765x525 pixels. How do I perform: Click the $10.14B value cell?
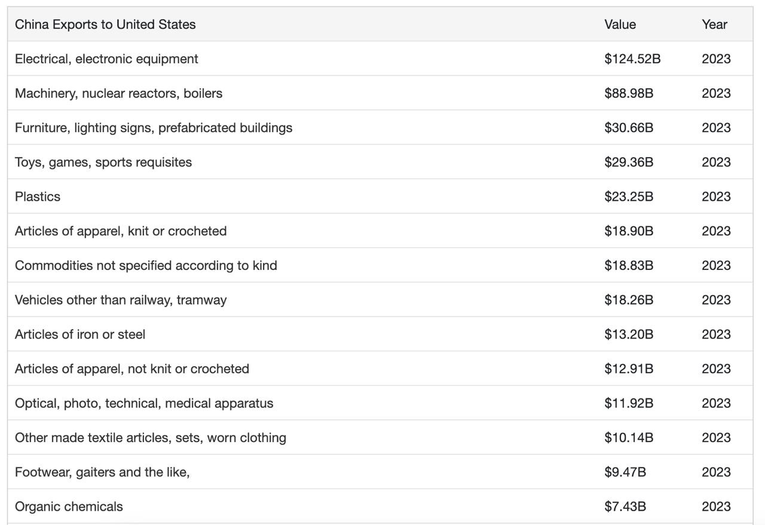tap(629, 438)
